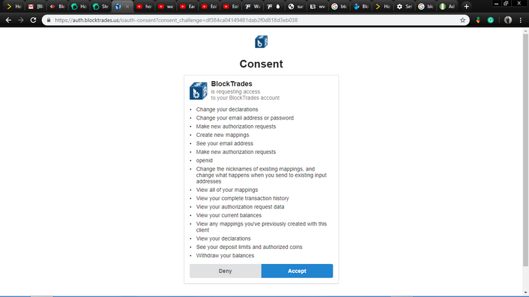Click 'View your current balances'
529x297 pixels.
point(229,215)
